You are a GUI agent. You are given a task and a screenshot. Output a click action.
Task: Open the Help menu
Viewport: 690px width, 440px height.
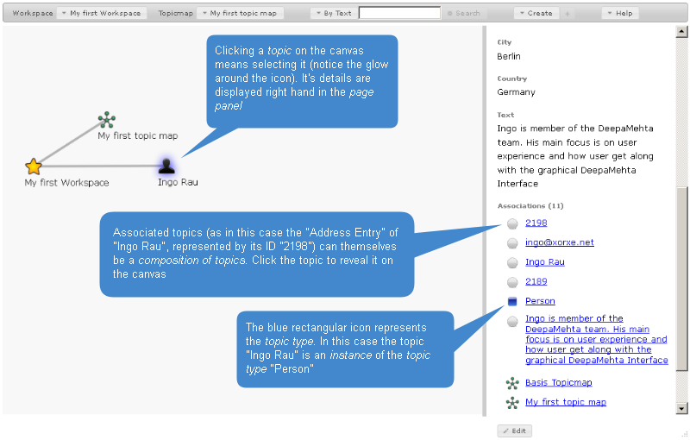[619, 14]
